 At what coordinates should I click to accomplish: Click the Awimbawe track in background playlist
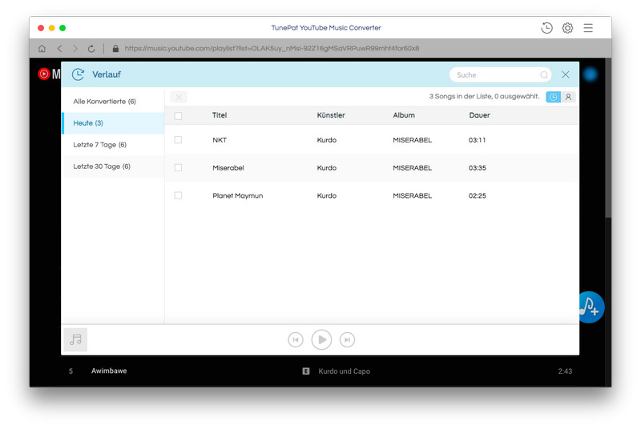click(x=109, y=371)
